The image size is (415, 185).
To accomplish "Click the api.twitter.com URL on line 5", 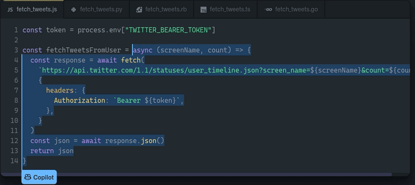I will [x=225, y=70].
